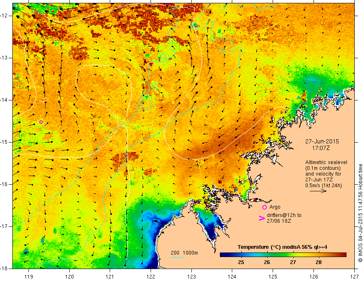Image resolution: width=363 pixels, height=281 pixels.
Task: Click the magenta drifter legend arrowhead
Action: [262, 218]
